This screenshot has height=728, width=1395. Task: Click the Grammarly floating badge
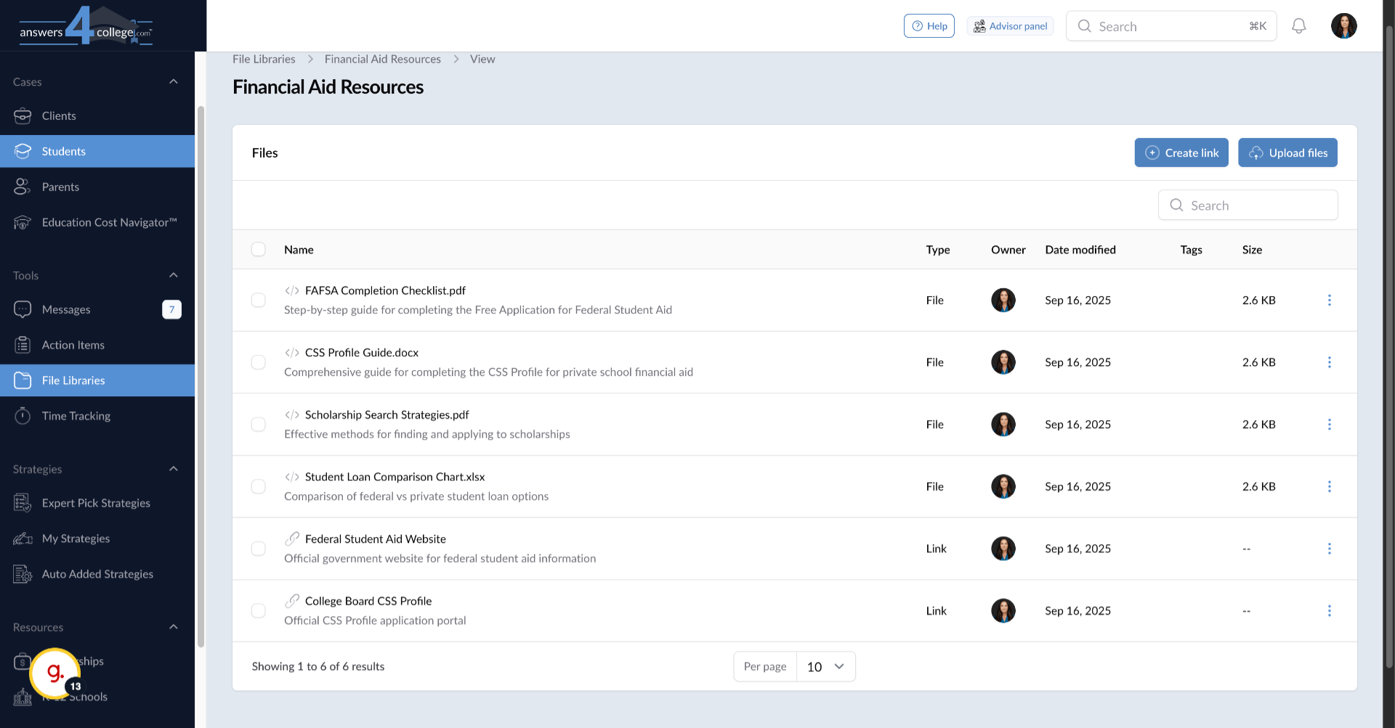click(x=54, y=673)
